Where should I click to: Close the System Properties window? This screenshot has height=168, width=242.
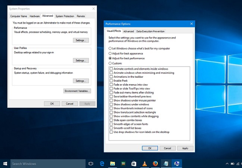coord(93,9)
